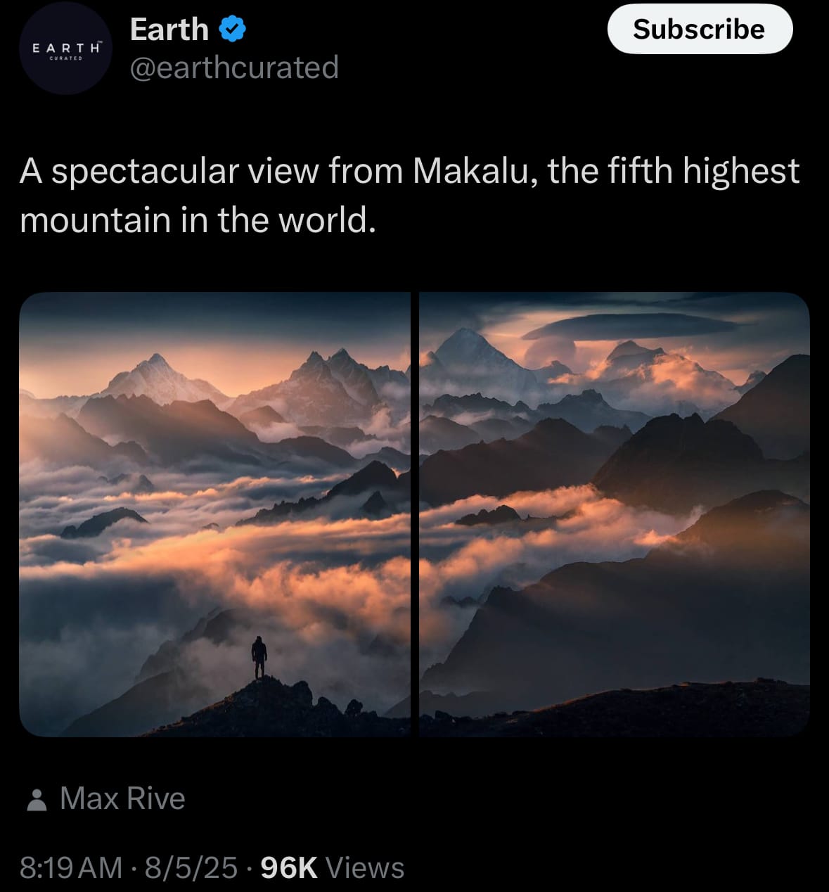Image resolution: width=829 pixels, height=892 pixels.
Task: Subscribe to the Earth account
Action: 700,29
